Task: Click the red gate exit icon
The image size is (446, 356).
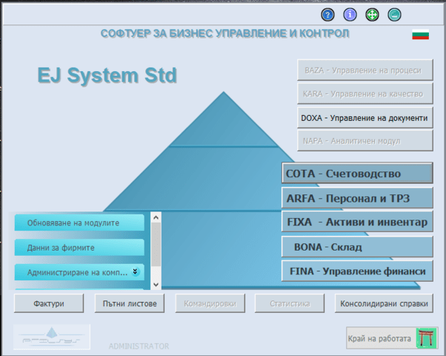Action: point(427,338)
